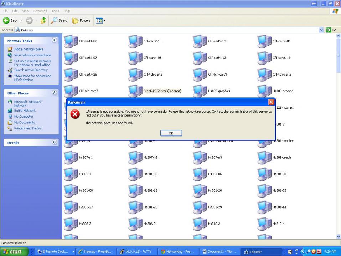Open the Edit menu
This screenshot has height=256, width=341.
(15, 11)
